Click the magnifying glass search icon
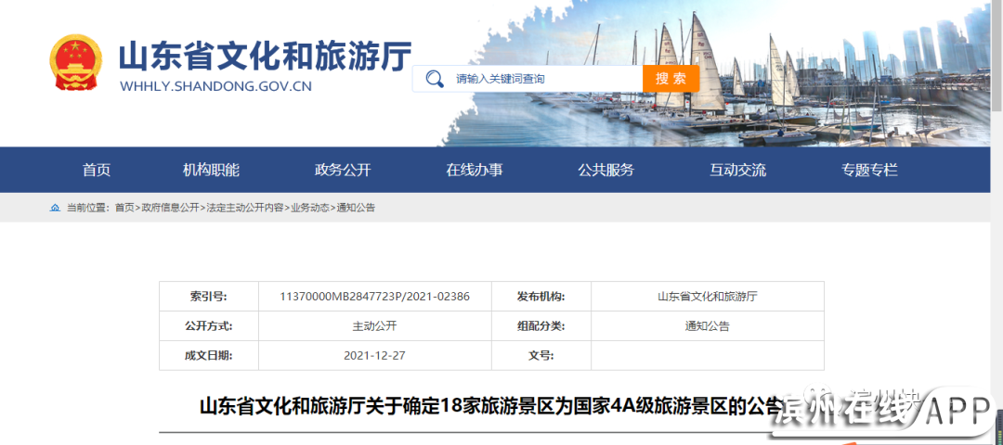The height and width of the screenshot is (445, 1003). pos(434,79)
